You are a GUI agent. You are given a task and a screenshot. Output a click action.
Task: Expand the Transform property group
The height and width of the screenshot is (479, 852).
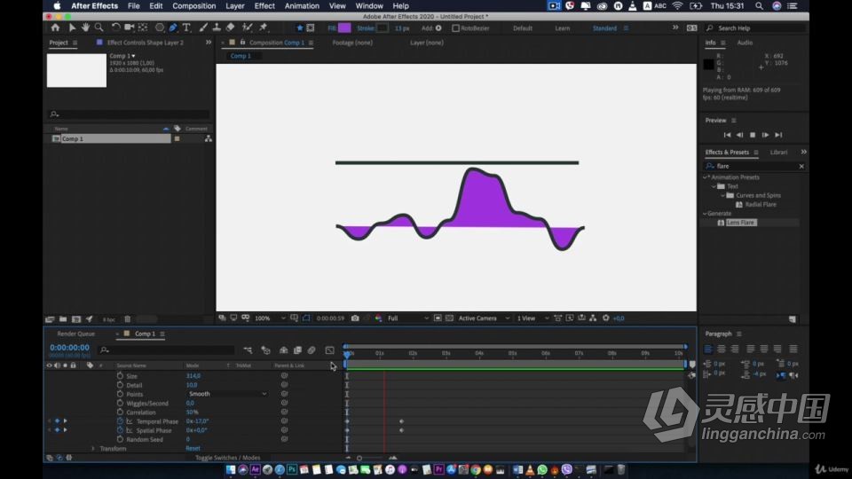click(93, 449)
